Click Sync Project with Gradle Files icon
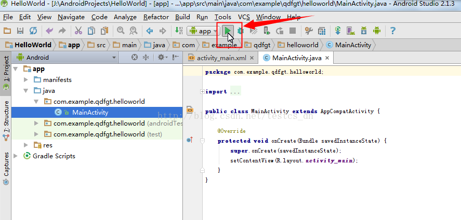This screenshot has height=220, width=461. click(x=337, y=31)
